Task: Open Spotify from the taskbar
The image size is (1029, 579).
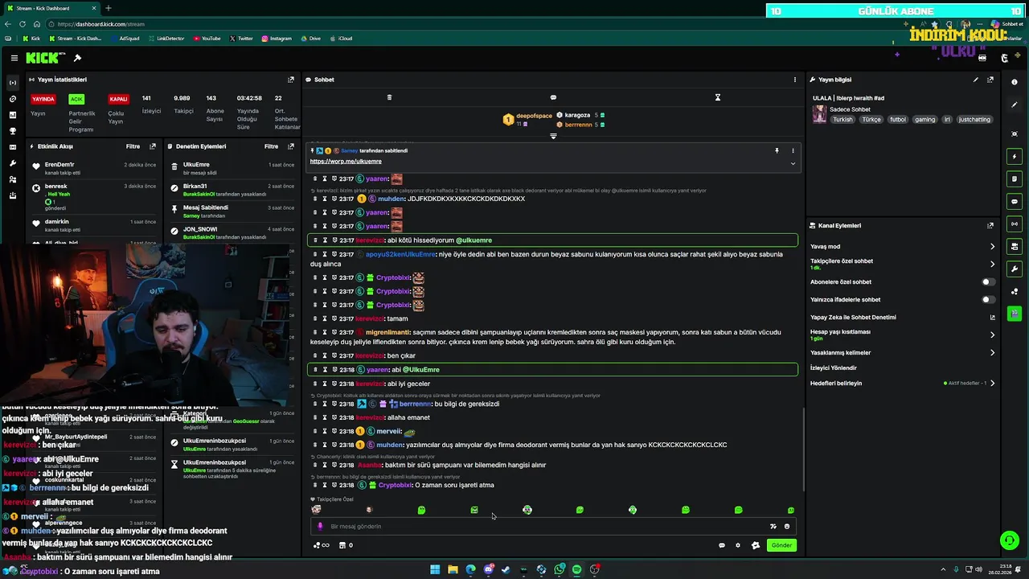Action: (x=576, y=569)
